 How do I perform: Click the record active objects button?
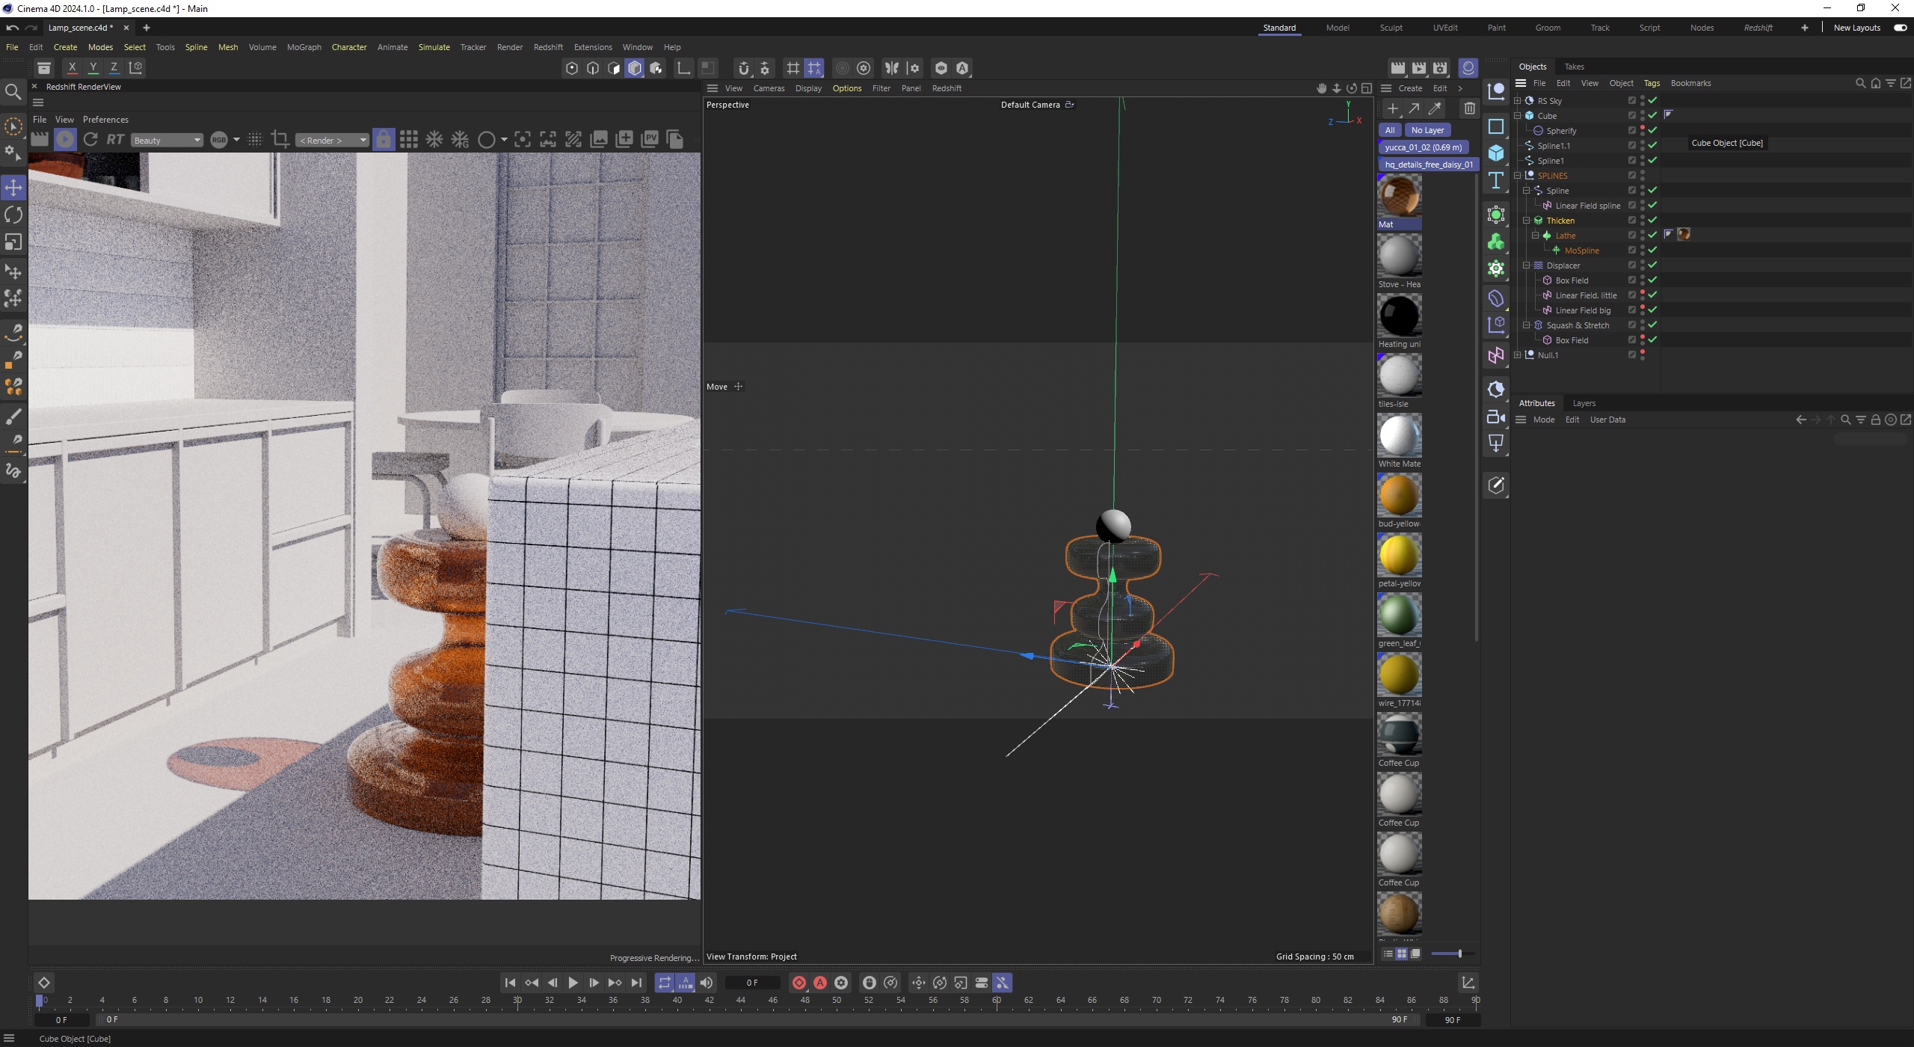click(x=798, y=983)
